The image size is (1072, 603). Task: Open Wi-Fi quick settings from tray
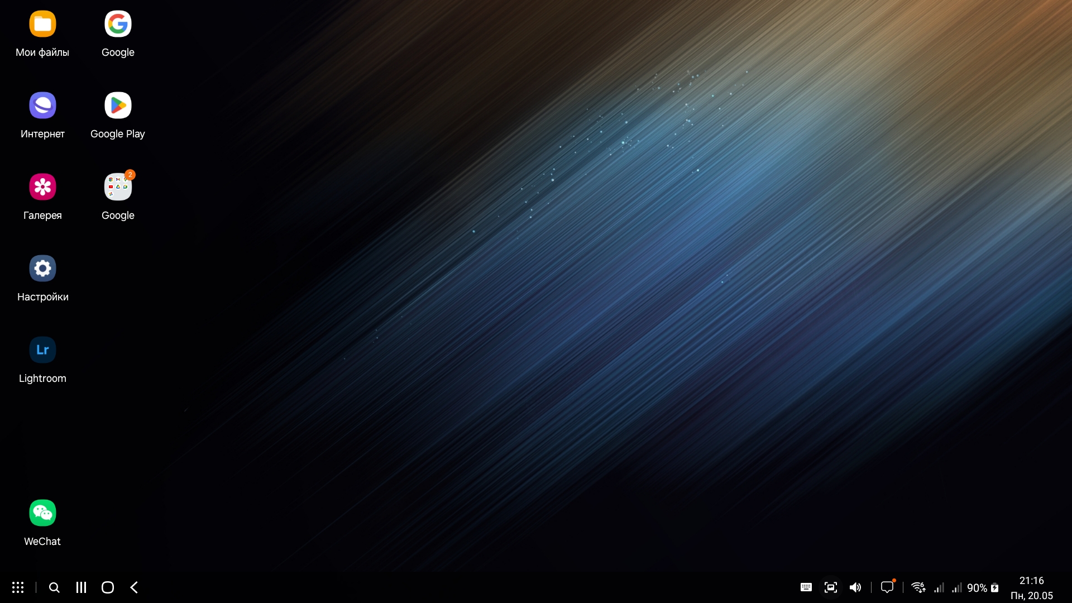(918, 587)
